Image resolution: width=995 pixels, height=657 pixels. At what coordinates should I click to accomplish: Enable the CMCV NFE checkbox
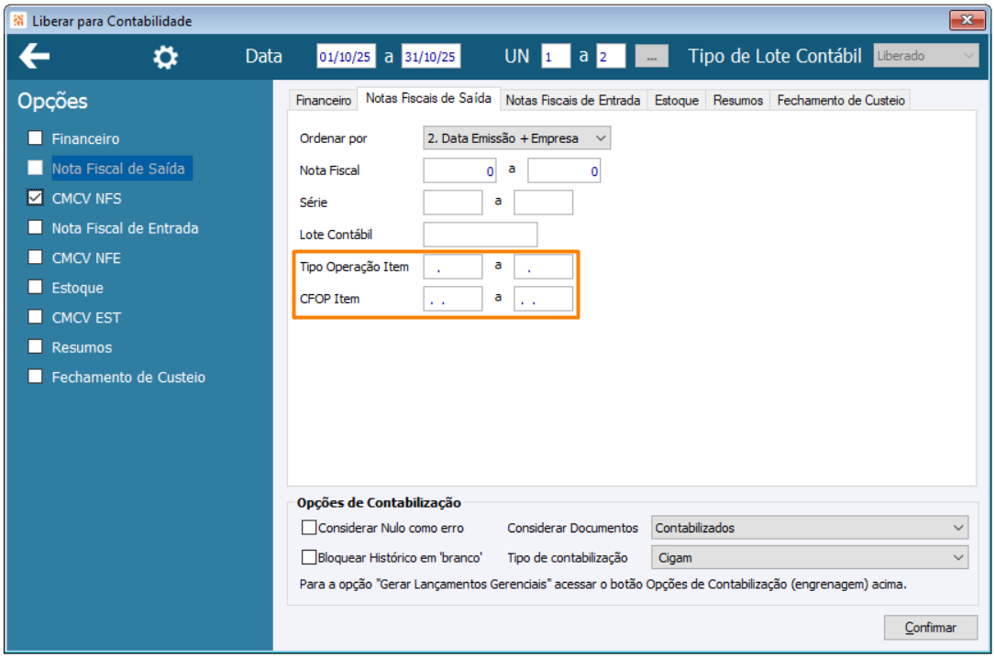(x=36, y=257)
